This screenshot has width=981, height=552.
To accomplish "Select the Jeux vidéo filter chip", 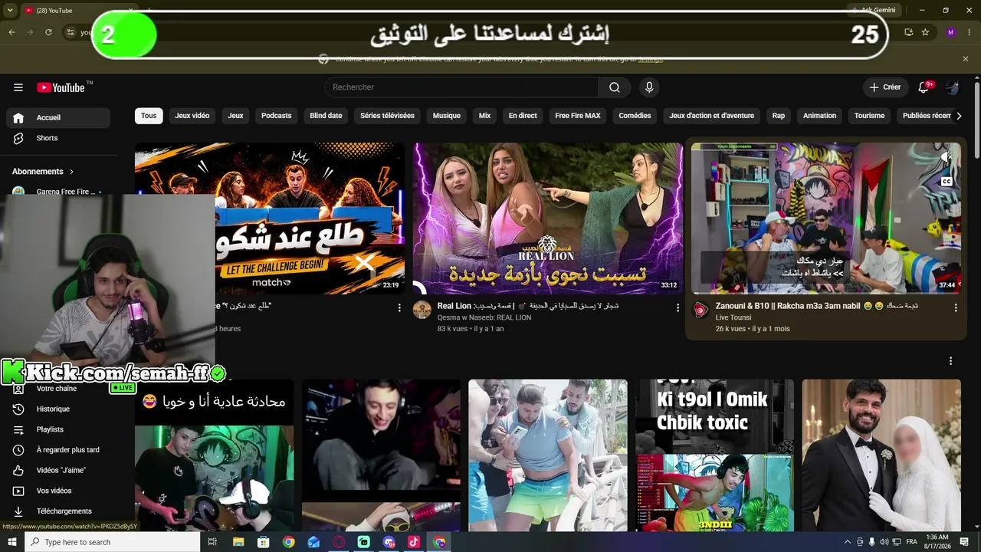I will tap(192, 116).
